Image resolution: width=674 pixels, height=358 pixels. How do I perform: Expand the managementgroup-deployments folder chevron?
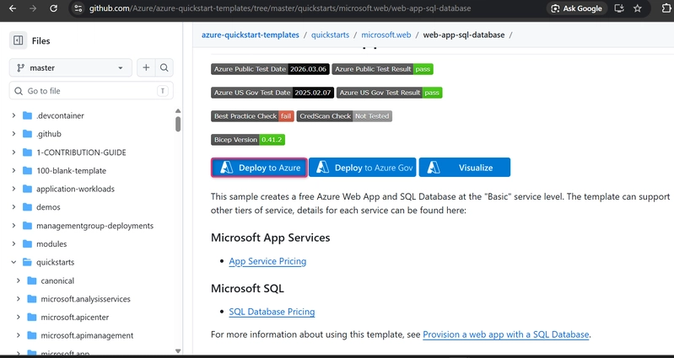[13, 226]
